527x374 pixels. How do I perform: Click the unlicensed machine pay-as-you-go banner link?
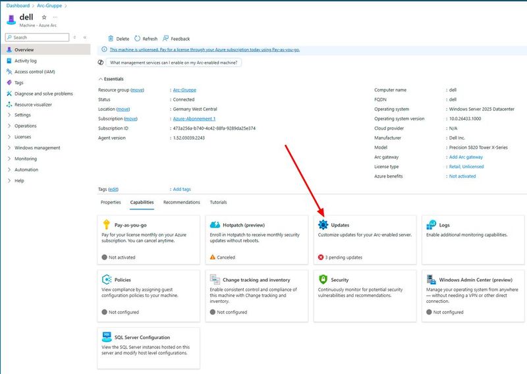(x=205, y=50)
